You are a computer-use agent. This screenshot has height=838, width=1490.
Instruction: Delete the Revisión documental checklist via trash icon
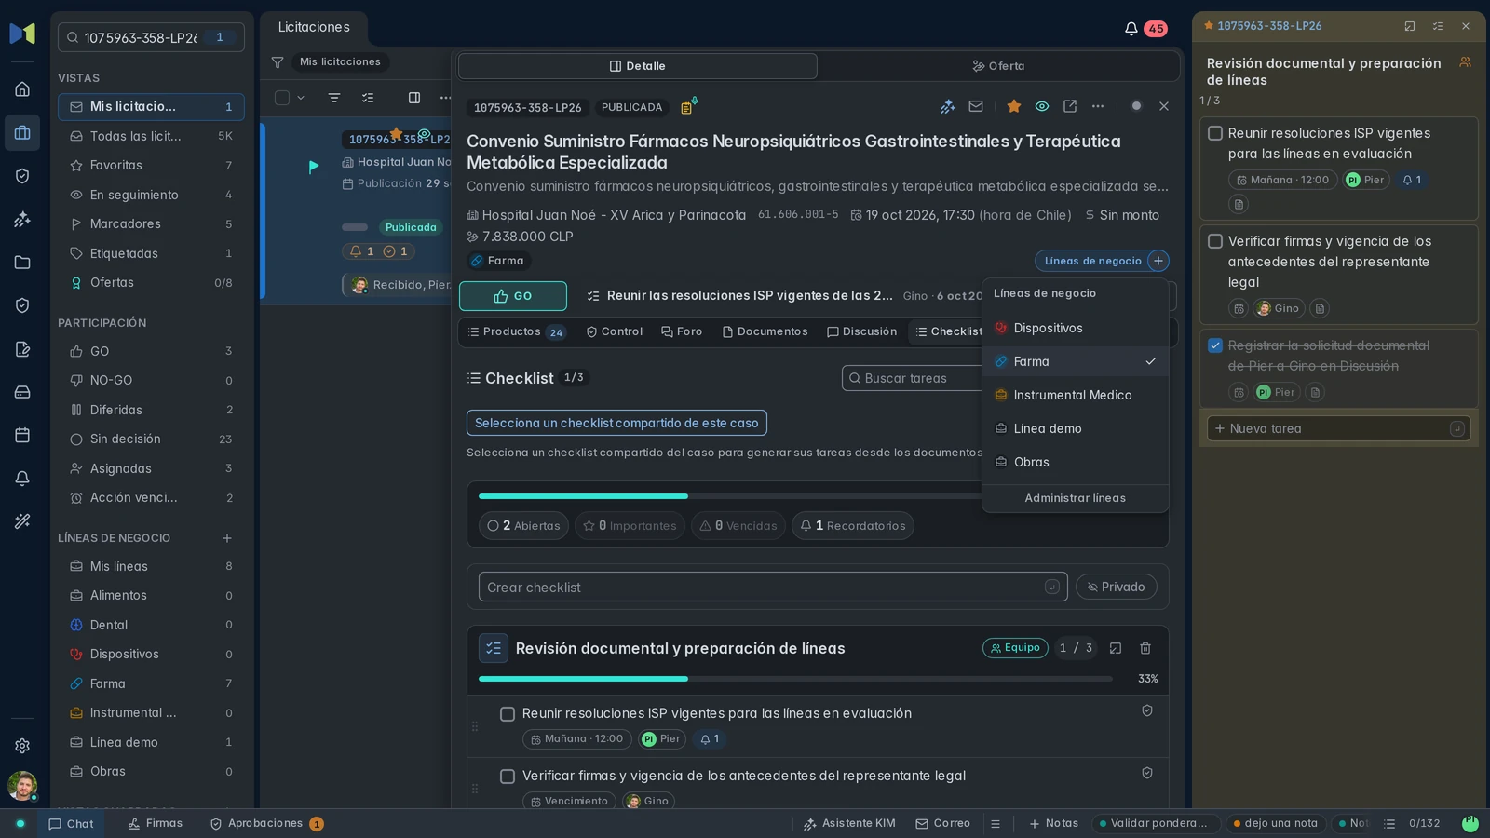(1145, 648)
